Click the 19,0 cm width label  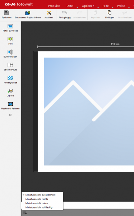coord(115,44)
